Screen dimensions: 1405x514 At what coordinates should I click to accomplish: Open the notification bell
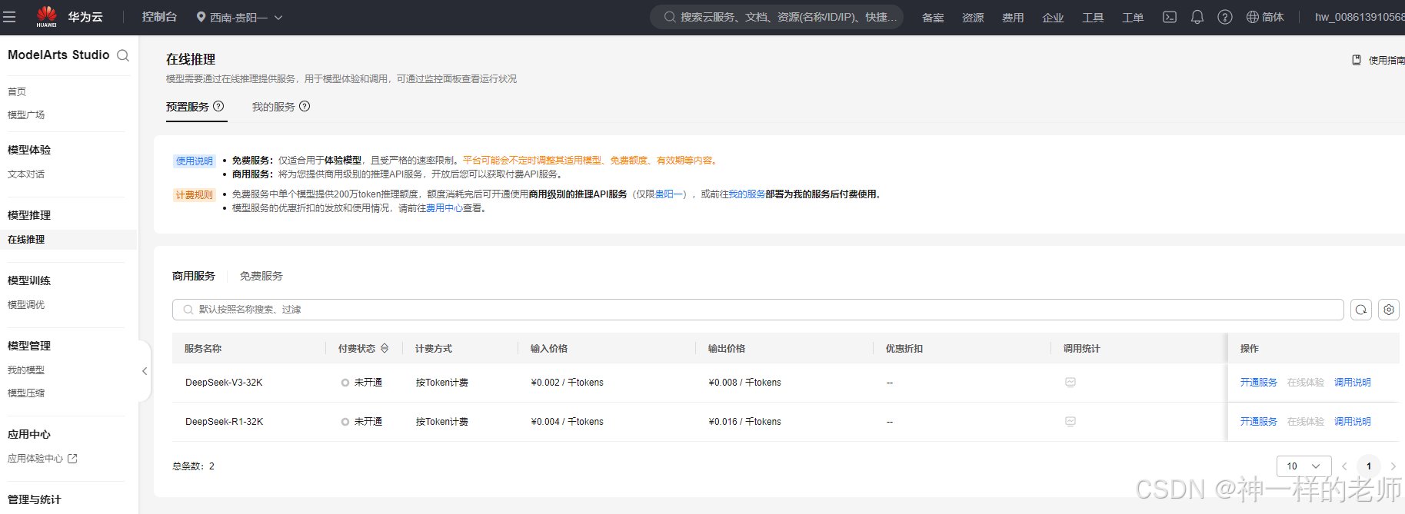(1197, 17)
